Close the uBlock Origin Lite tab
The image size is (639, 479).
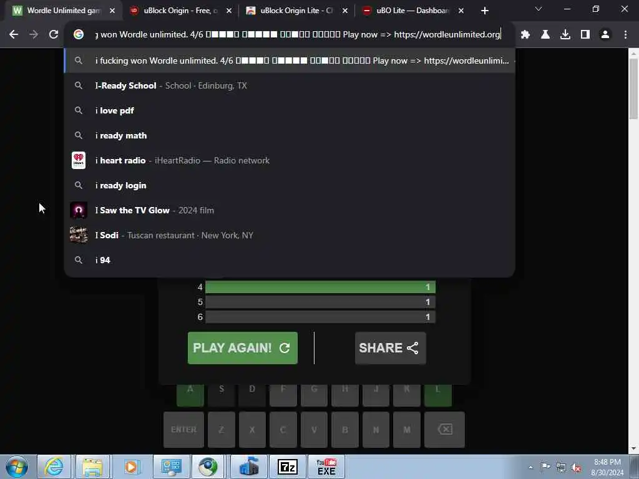coord(345,11)
